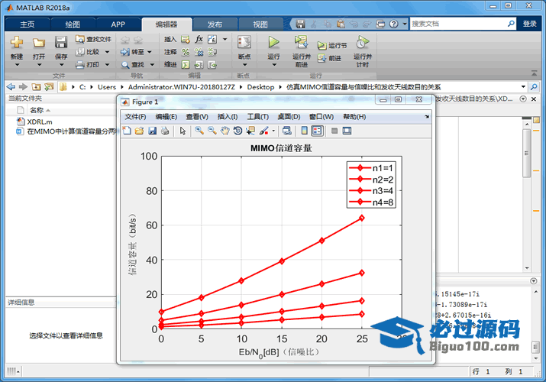546x382 pixels.
Task: Activate the Pan hand tool
Action: tap(225, 131)
